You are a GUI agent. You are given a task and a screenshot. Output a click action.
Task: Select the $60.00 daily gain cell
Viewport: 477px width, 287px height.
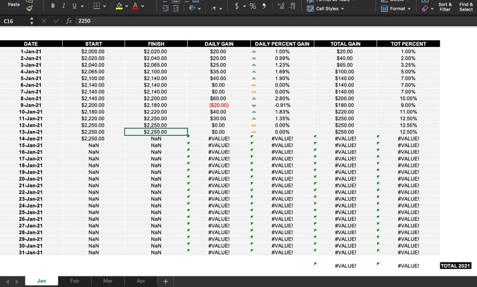pyautogui.click(x=219, y=98)
